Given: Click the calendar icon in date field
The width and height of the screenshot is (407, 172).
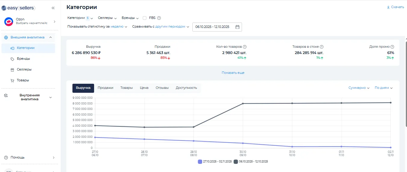Looking at the screenshot, I should pos(237,27).
